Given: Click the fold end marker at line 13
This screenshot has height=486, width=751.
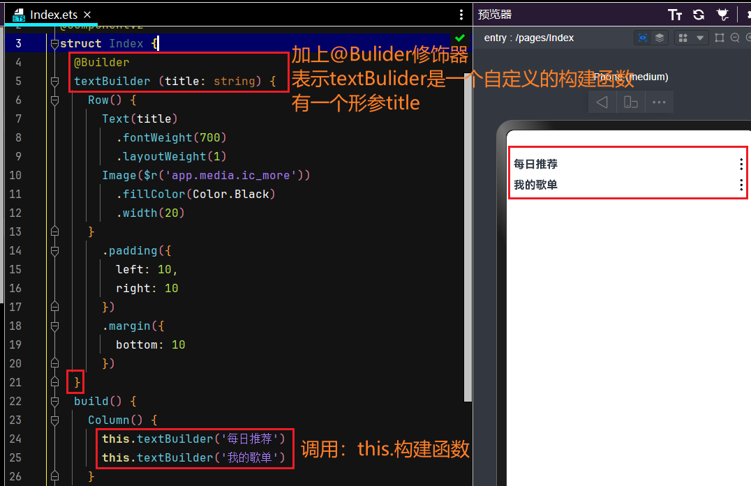Looking at the screenshot, I should click(x=54, y=231).
